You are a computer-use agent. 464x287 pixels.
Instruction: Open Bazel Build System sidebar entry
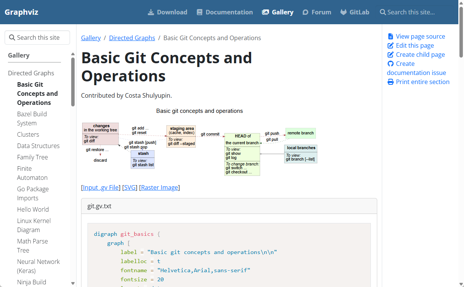32,119
